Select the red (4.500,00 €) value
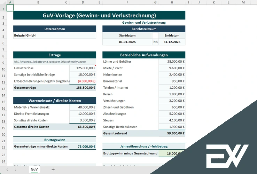 click(x=83, y=81)
